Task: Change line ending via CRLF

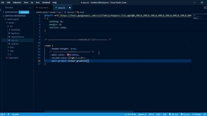Action: [158, 114]
